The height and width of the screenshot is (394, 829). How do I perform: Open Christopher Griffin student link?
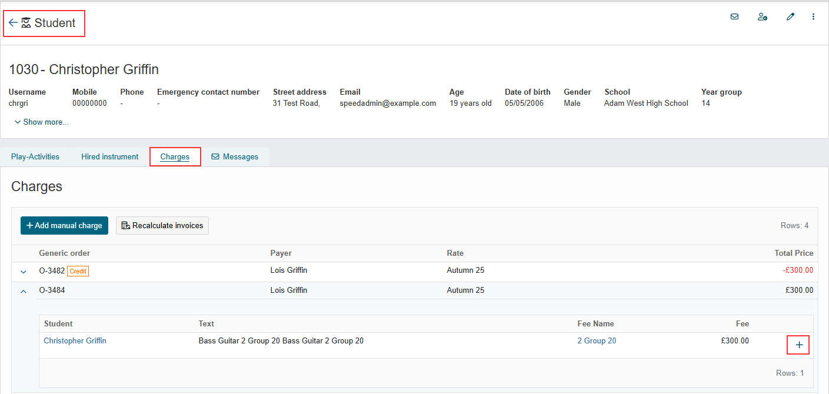(75, 340)
